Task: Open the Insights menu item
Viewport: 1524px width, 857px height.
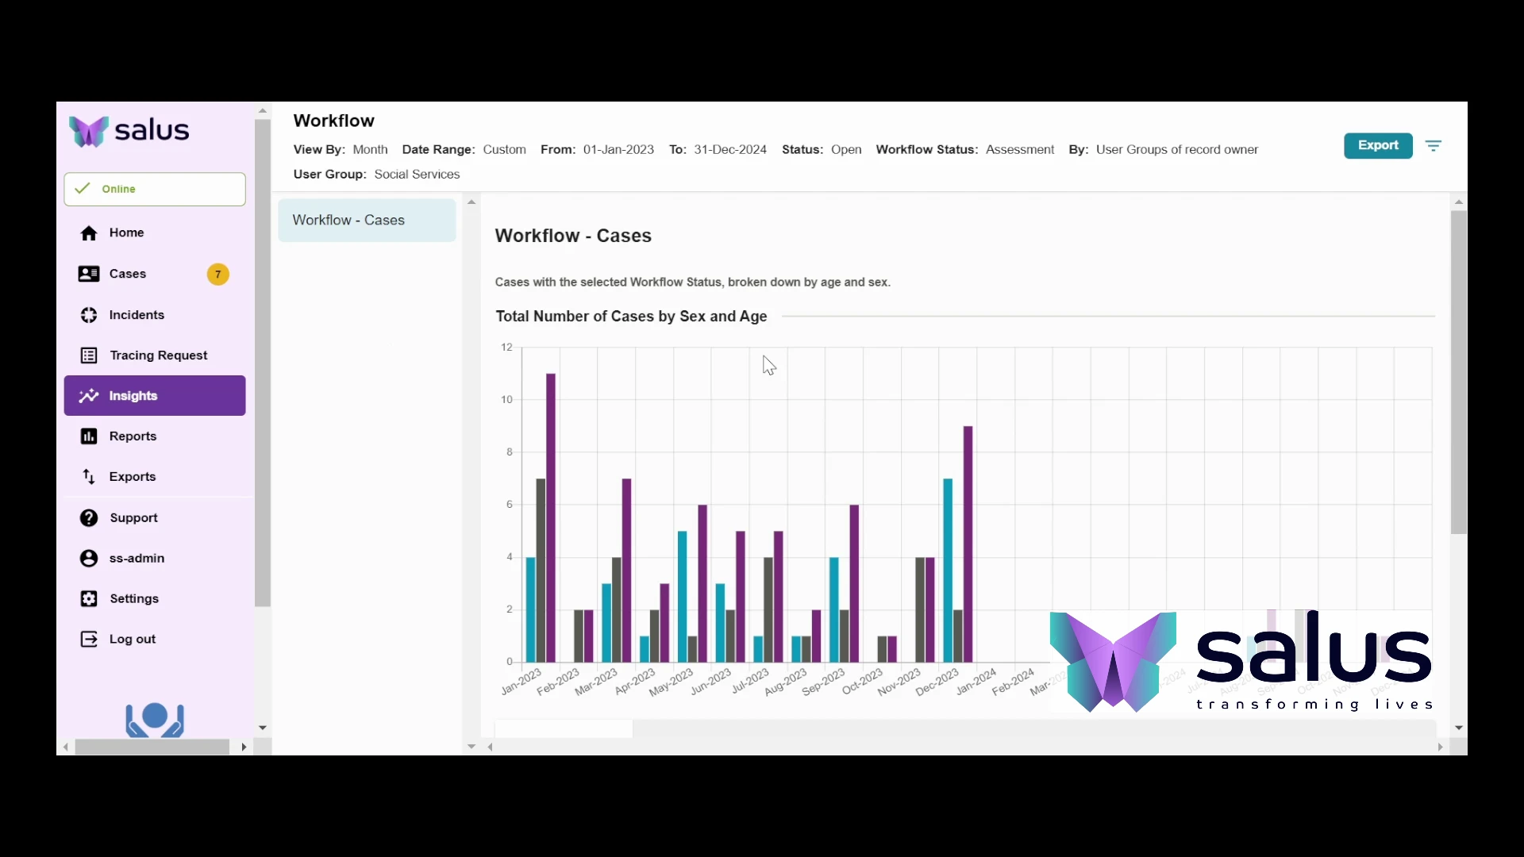Action: [155, 396]
